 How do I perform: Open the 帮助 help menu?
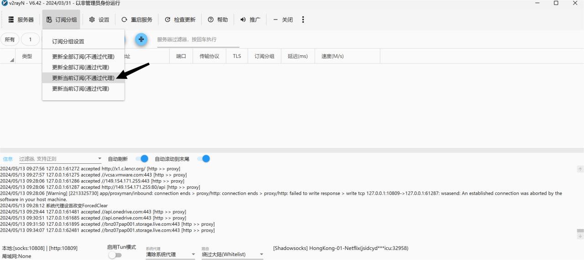click(x=210, y=20)
